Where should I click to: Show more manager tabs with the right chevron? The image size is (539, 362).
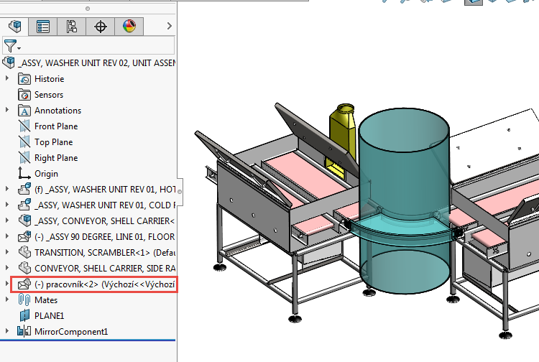coord(169,26)
